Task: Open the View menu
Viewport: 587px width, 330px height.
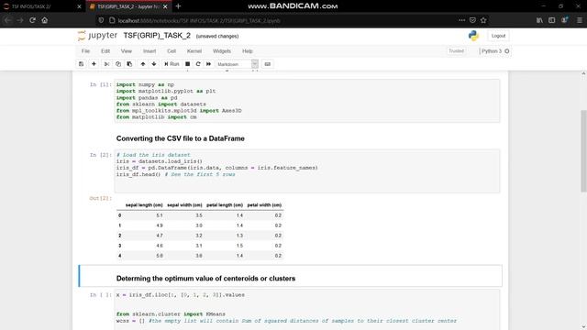Action: coord(127,51)
